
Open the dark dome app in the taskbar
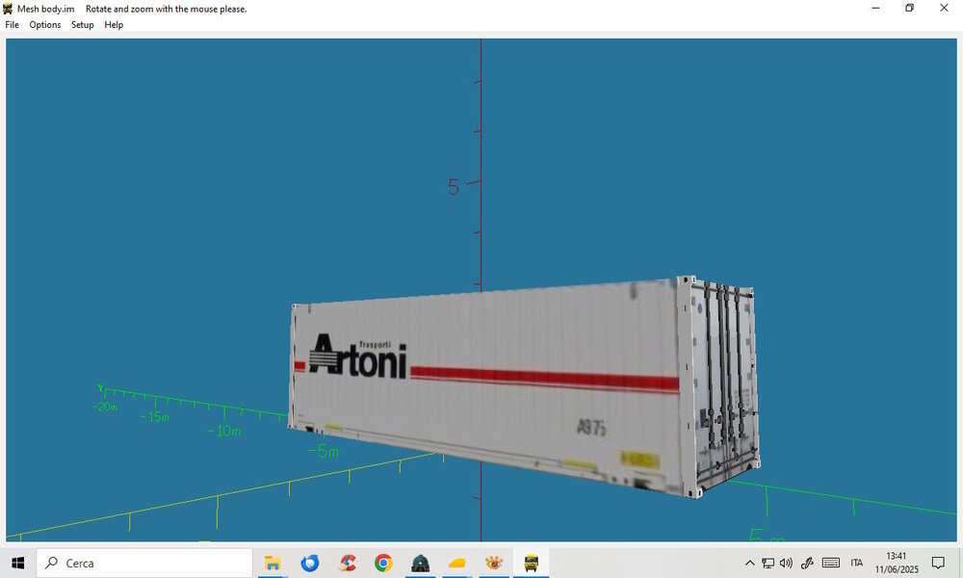421,563
